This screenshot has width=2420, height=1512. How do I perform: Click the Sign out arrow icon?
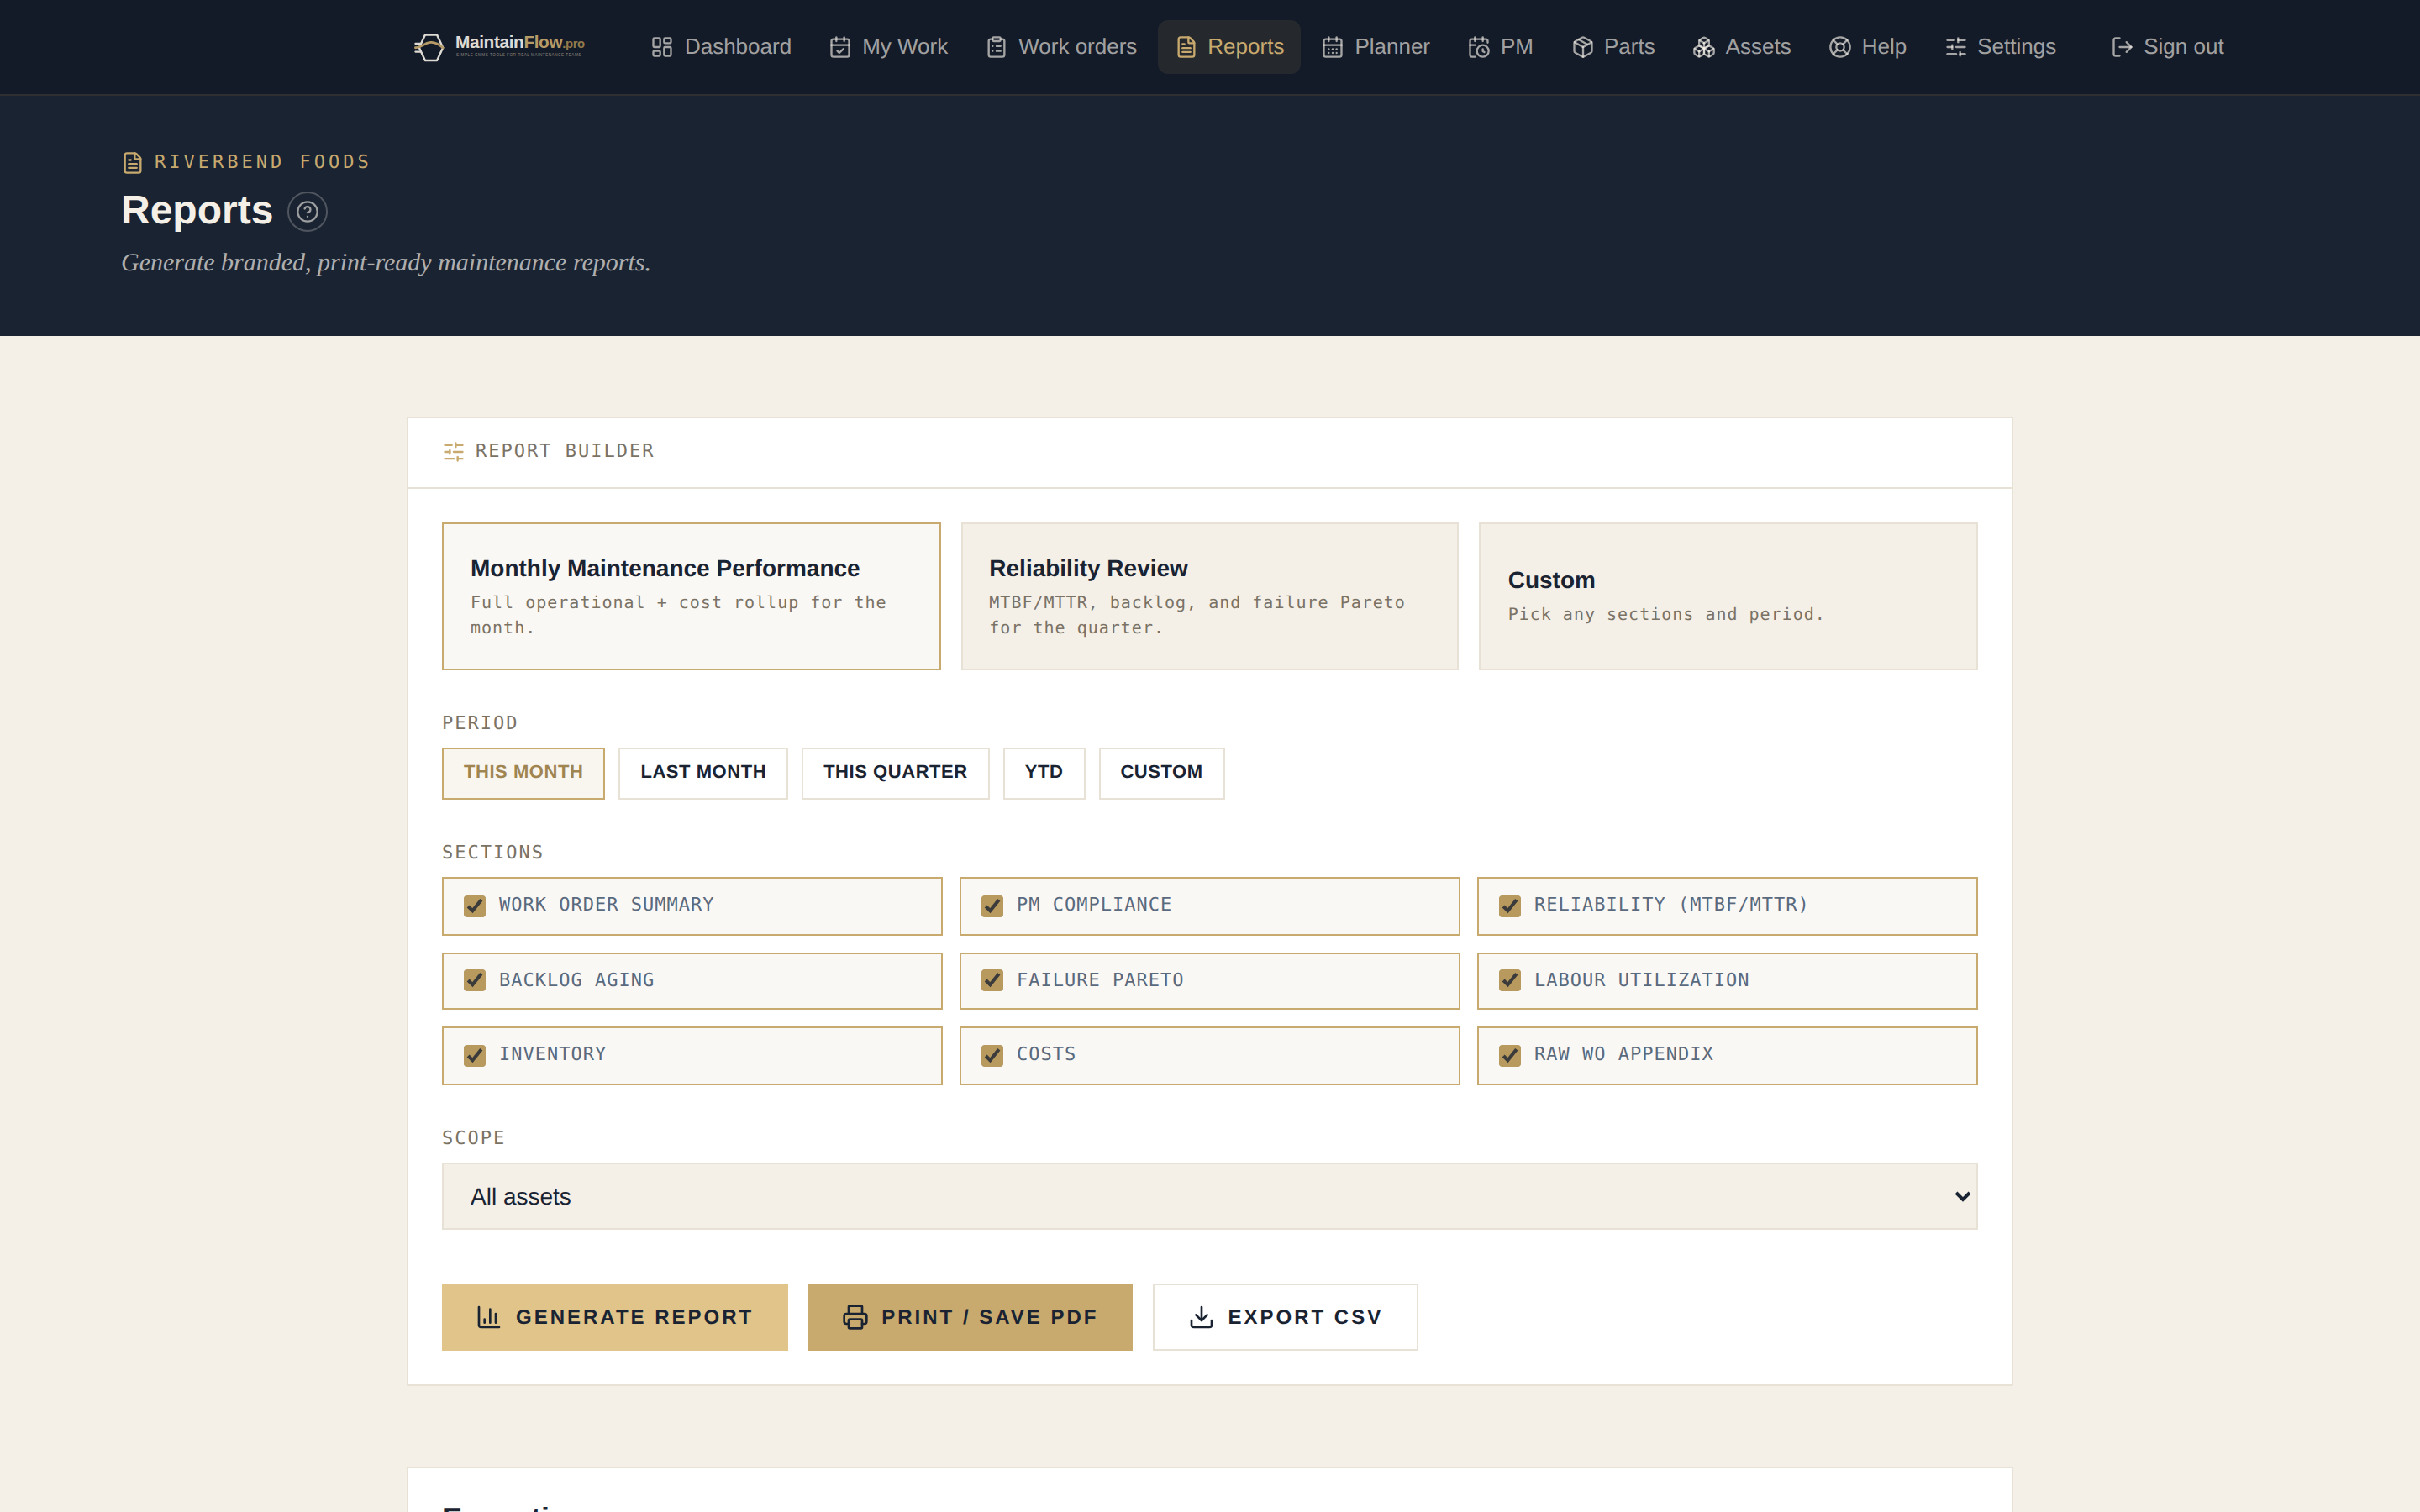click(2121, 47)
